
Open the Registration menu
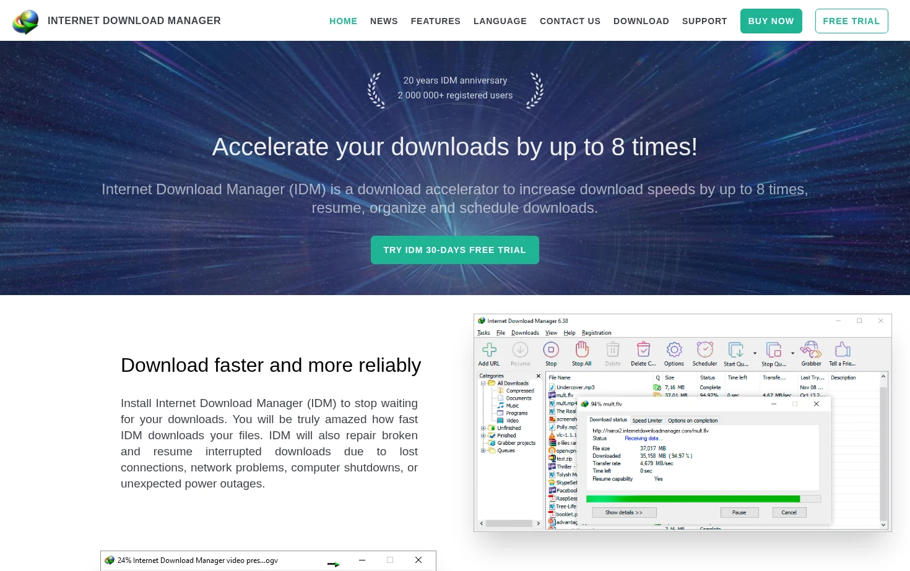pos(596,333)
